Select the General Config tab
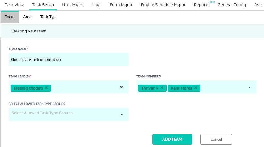264x147 pixels. [232, 5]
